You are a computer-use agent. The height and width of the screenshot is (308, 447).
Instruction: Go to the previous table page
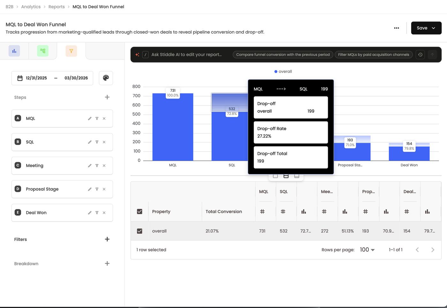(417, 250)
